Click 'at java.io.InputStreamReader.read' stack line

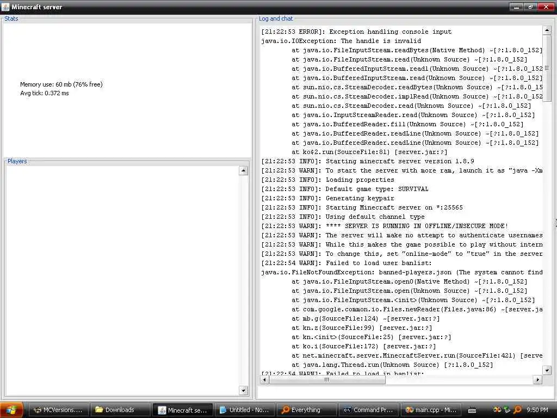413,115
